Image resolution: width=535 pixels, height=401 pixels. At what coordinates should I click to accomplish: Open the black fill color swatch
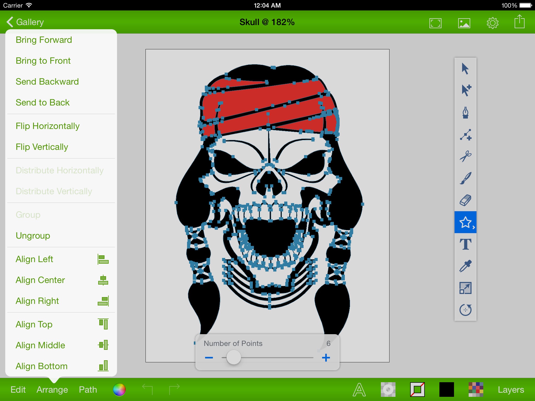[446, 390]
